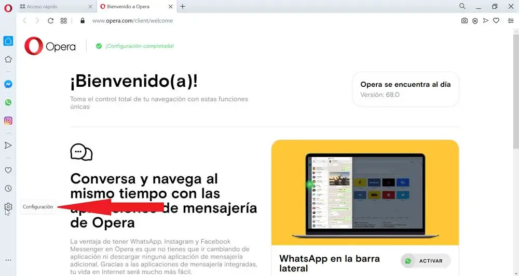Open WhatsApp in the sidebar
The image size is (519, 276).
pos(8,102)
